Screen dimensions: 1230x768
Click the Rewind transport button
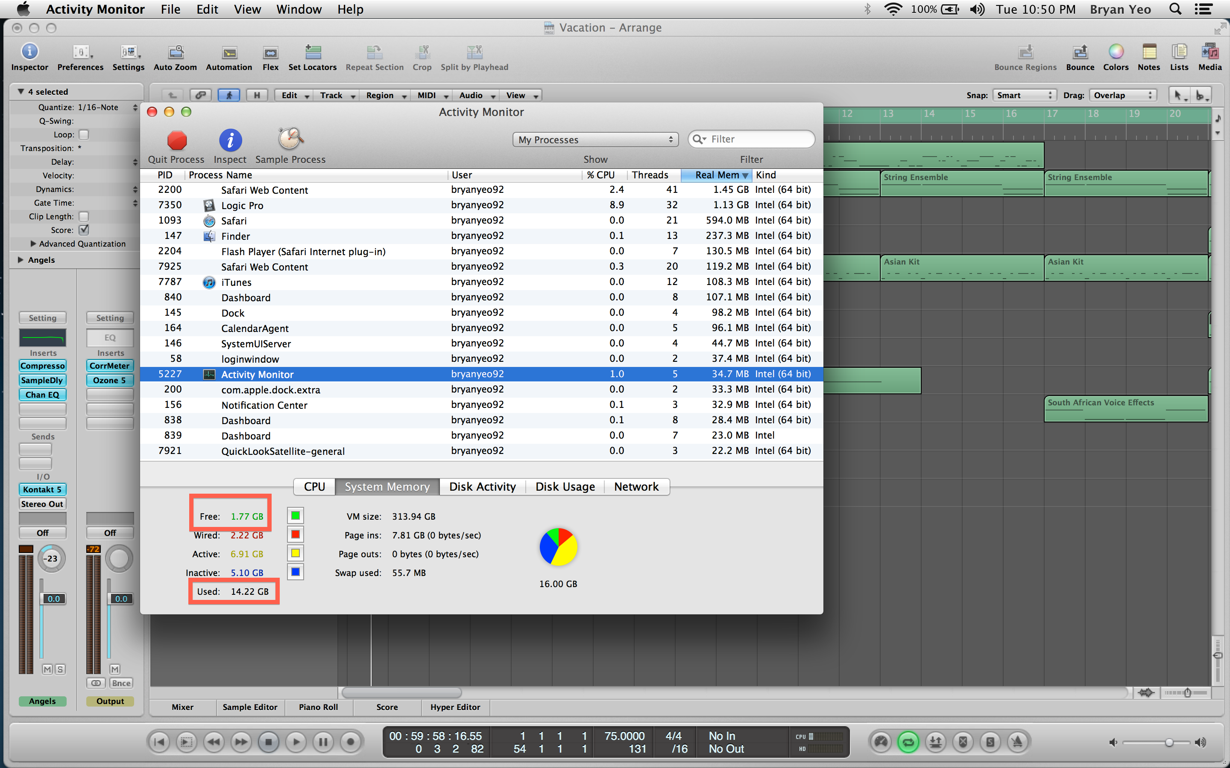214,742
